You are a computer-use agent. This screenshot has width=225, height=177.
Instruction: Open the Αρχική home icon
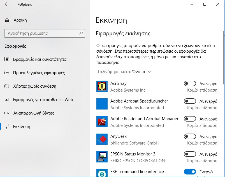7,20
